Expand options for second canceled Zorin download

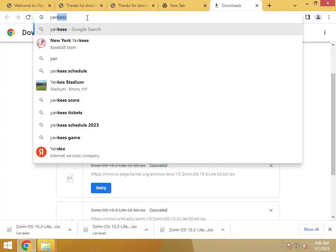click(x=146, y=230)
